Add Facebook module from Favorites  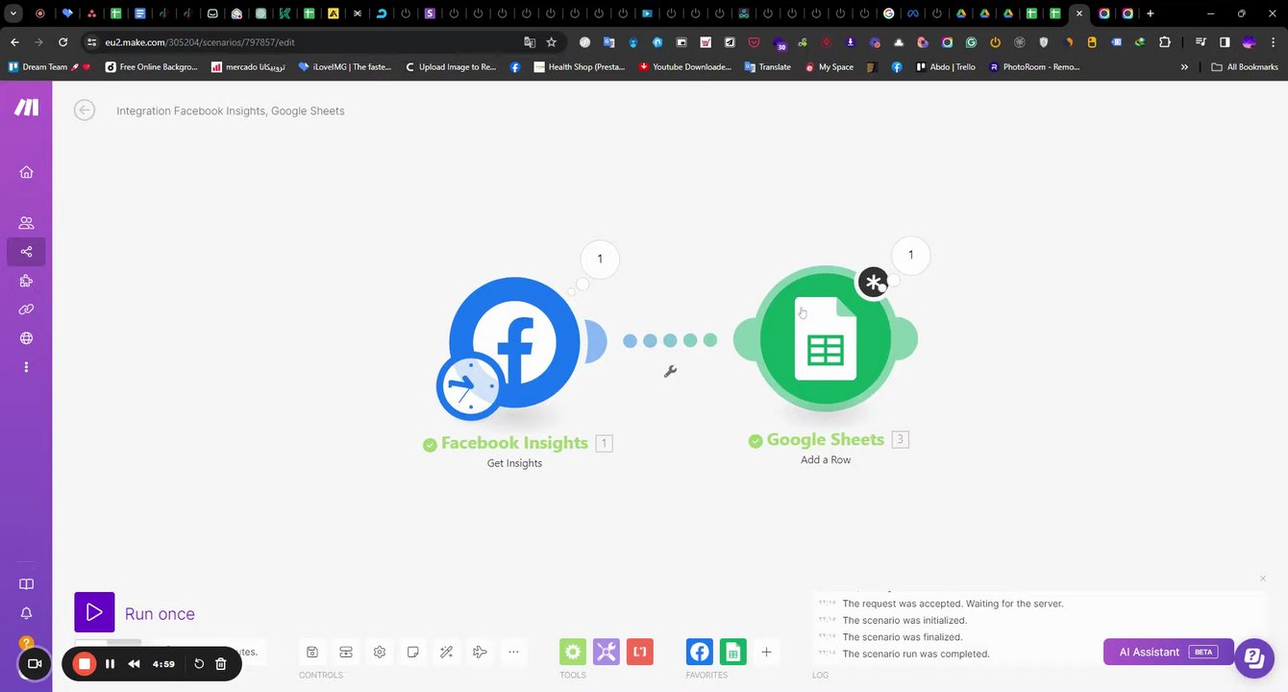coord(700,652)
